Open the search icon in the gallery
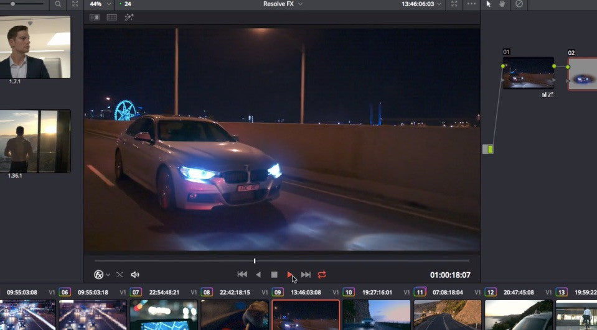This screenshot has height=330, width=597. [58, 4]
